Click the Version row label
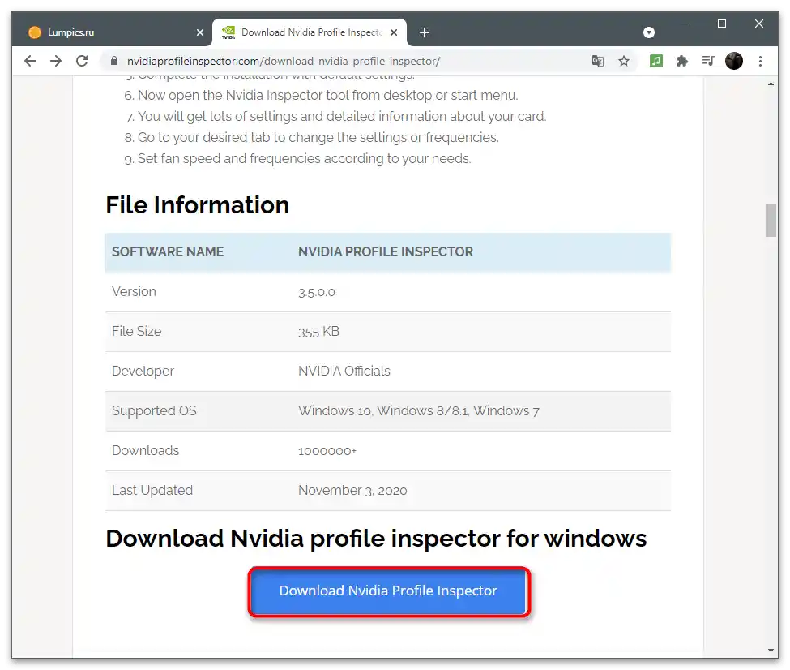Viewport: 790px width, 670px height. tap(134, 292)
